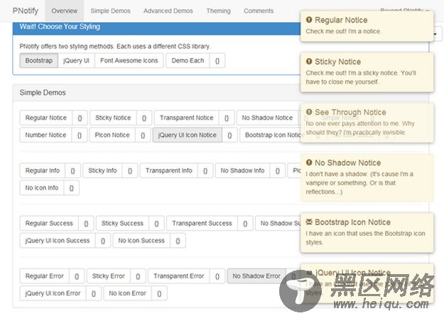Open the {} source for Transparent Notice
The image size is (444, 316).
pyautogui.click(x=227, y=118)
